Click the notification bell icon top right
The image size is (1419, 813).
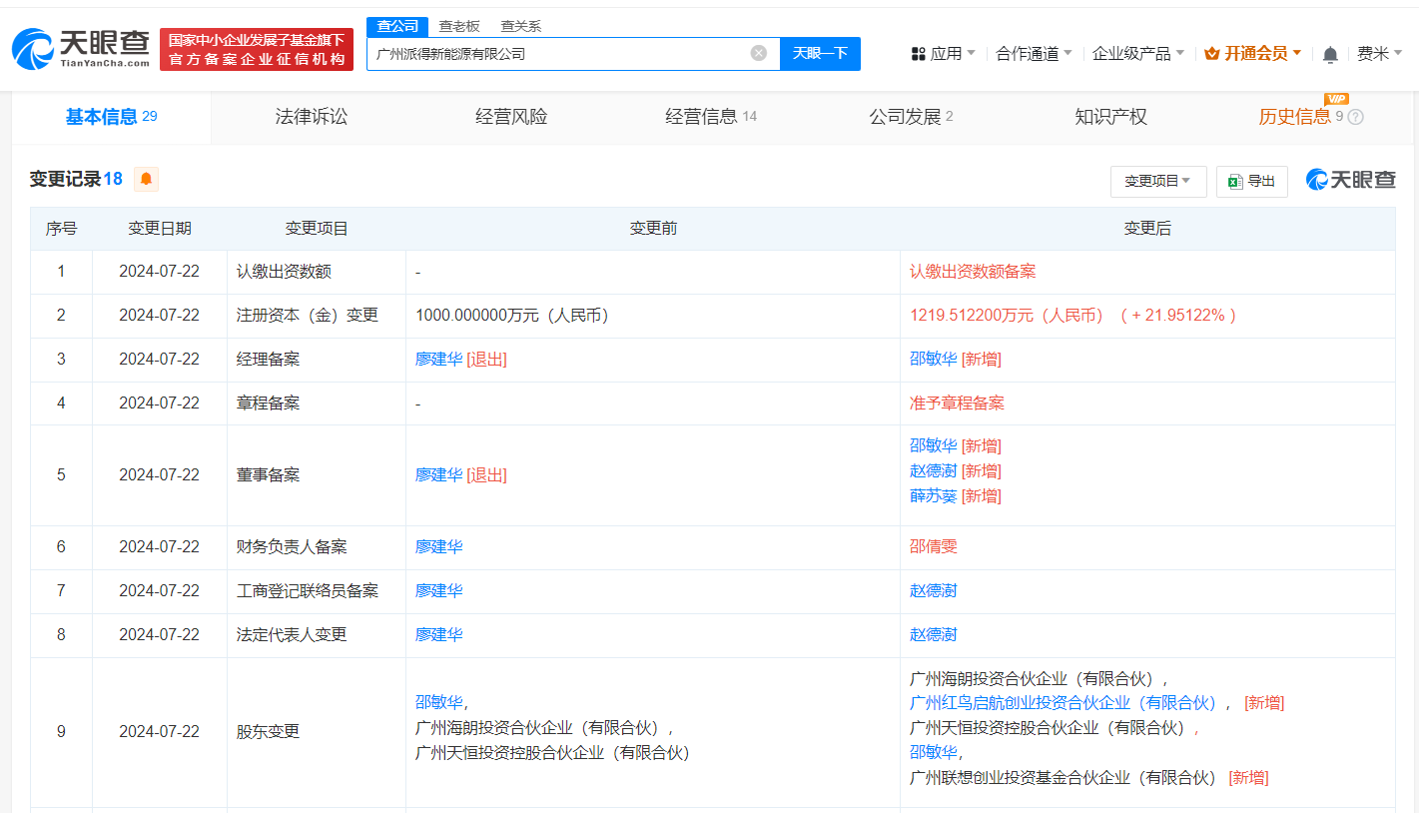(1329, 53)
